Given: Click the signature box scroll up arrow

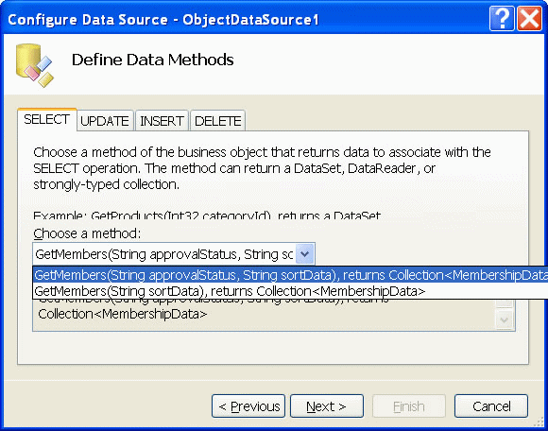Looking at the screenshot, I should point(505,302).
